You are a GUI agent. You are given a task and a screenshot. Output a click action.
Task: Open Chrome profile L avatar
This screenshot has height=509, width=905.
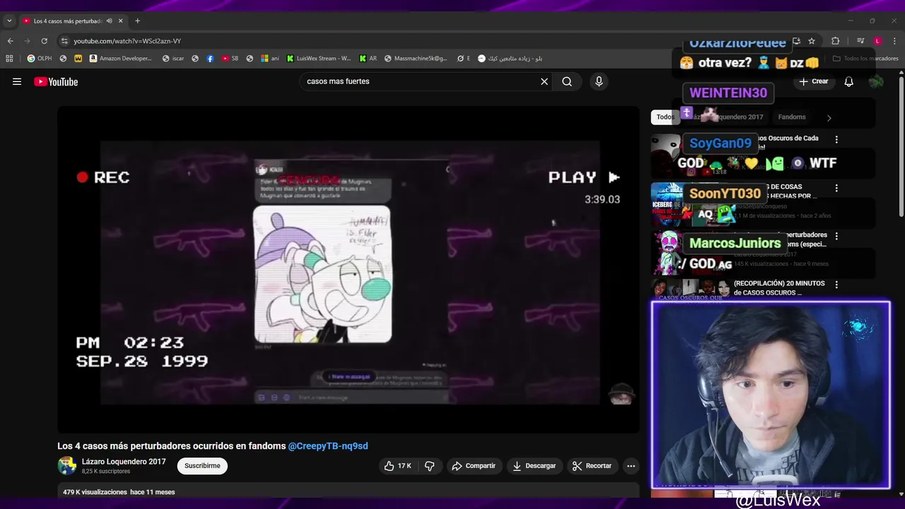click(877, 41)
